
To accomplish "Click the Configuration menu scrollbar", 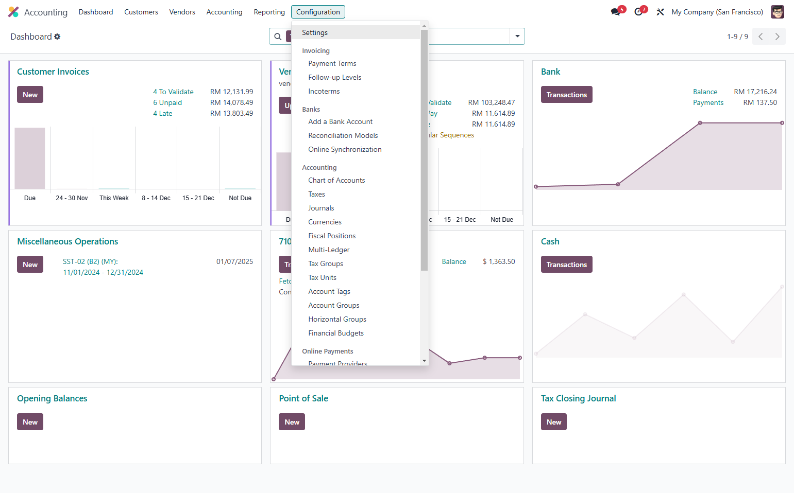I will pyautogui.click(x=424, y=150).
